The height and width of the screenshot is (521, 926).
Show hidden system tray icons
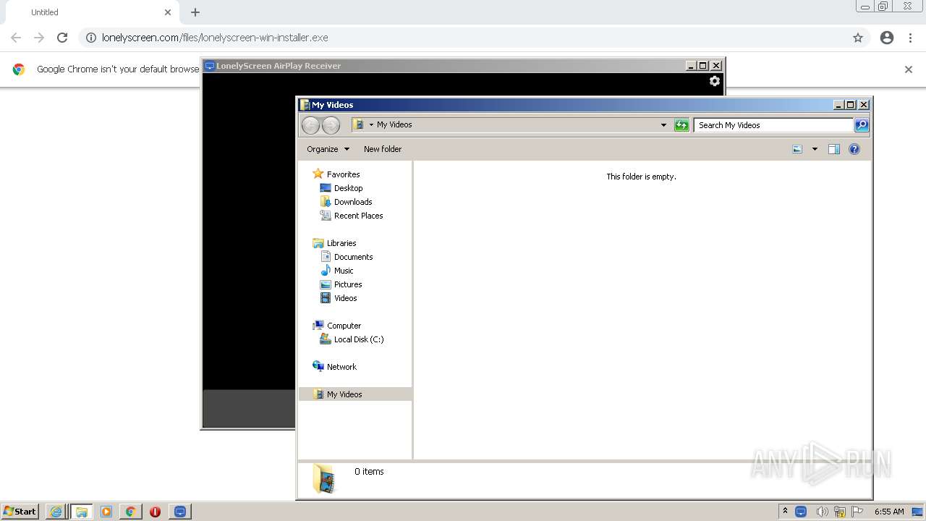pyautogui.click(x=785, y=512)
